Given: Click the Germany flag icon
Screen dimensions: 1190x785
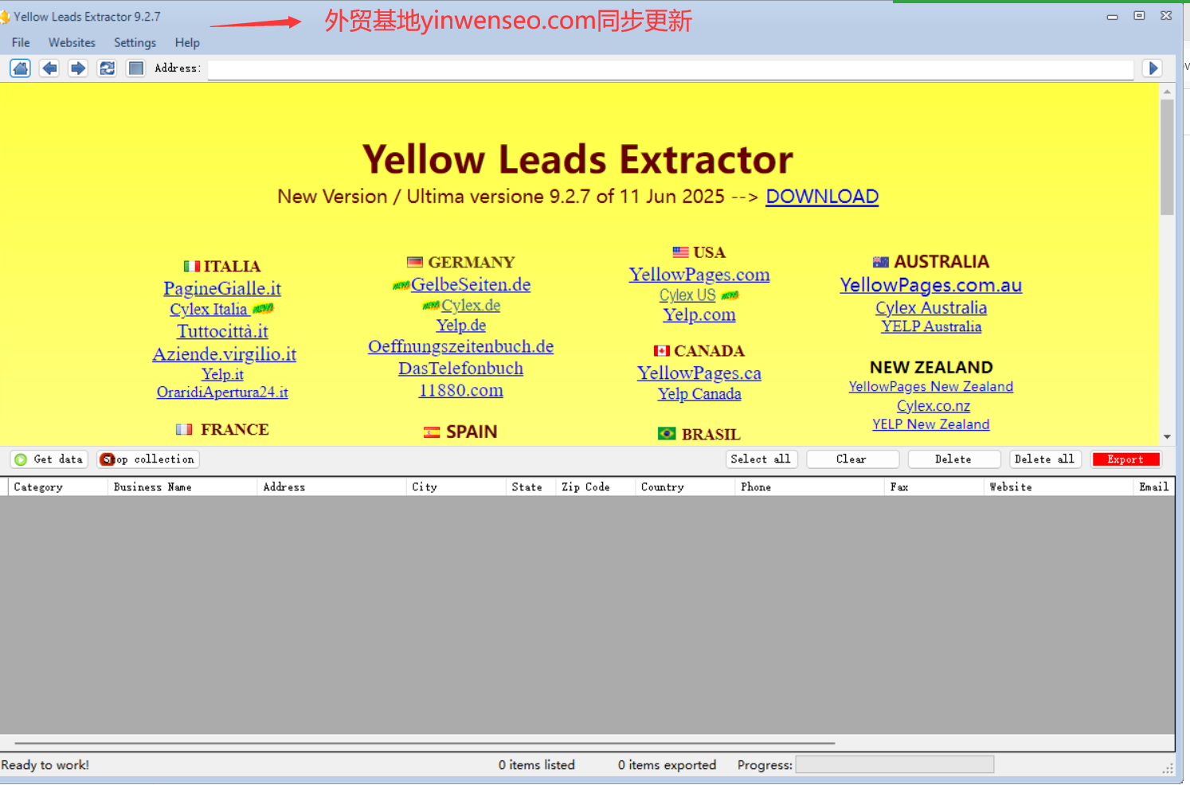Looking at the screenshot, I should pos(414,262).
